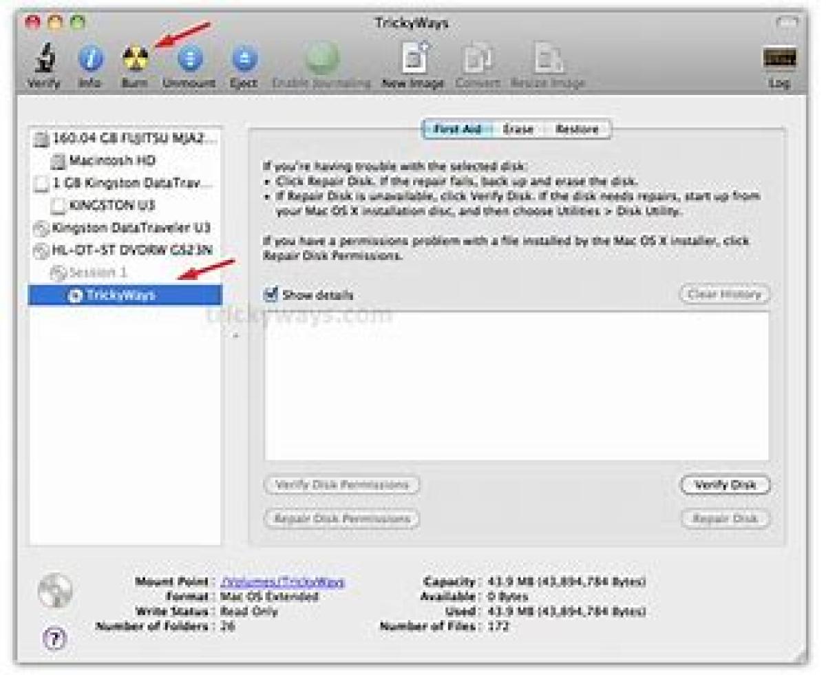Open the Info toolbar icon

(x=89, y=61)
